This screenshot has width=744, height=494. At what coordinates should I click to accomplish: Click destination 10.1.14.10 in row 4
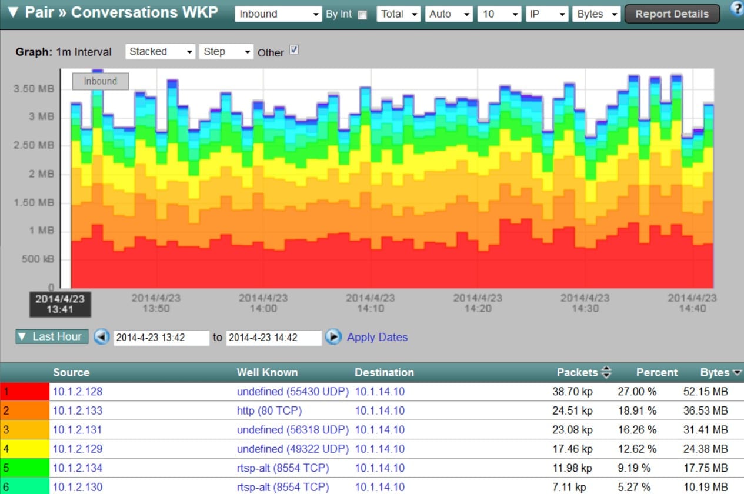click(x=380, y=449)
